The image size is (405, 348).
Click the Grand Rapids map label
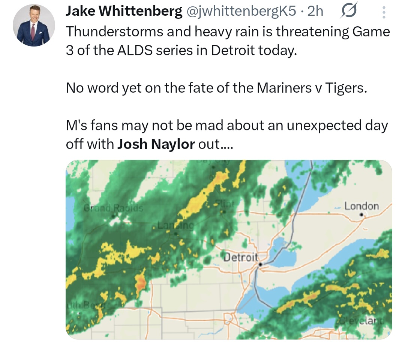[113, 208]
